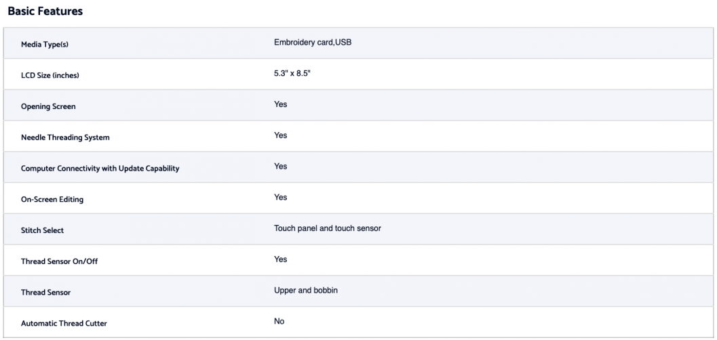Click the 5.3" x 8.5" value
Screen dimensions: 717x340
[292, 73]
